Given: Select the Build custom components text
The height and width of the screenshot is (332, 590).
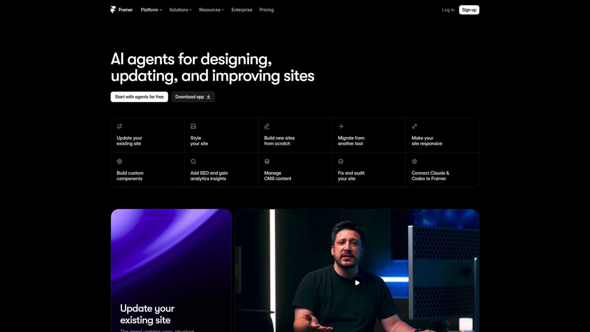Looking at the screenshot, I should click(x=130, y=176).
